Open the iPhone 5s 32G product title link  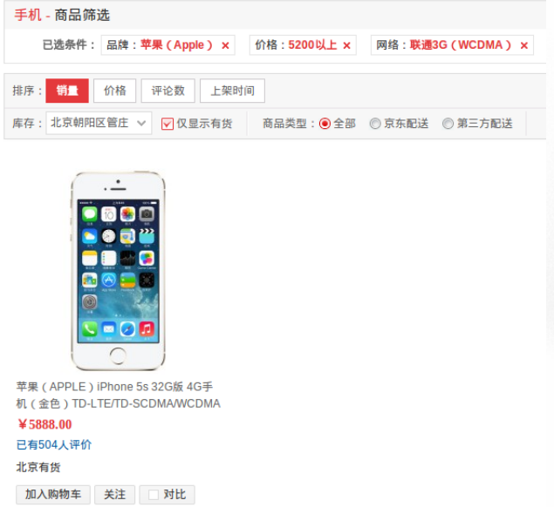[x=118, y=395]
